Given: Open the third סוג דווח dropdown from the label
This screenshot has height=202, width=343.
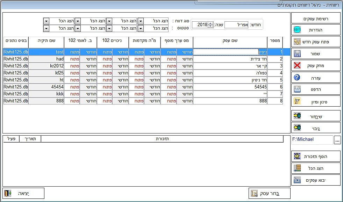Looking at the screenshot, I should [78, 21].
